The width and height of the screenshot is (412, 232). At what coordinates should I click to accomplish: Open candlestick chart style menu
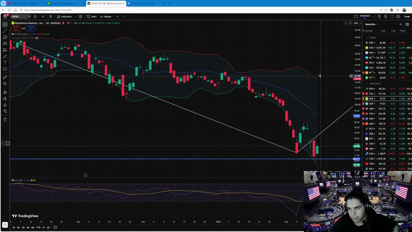pos(51,16)
